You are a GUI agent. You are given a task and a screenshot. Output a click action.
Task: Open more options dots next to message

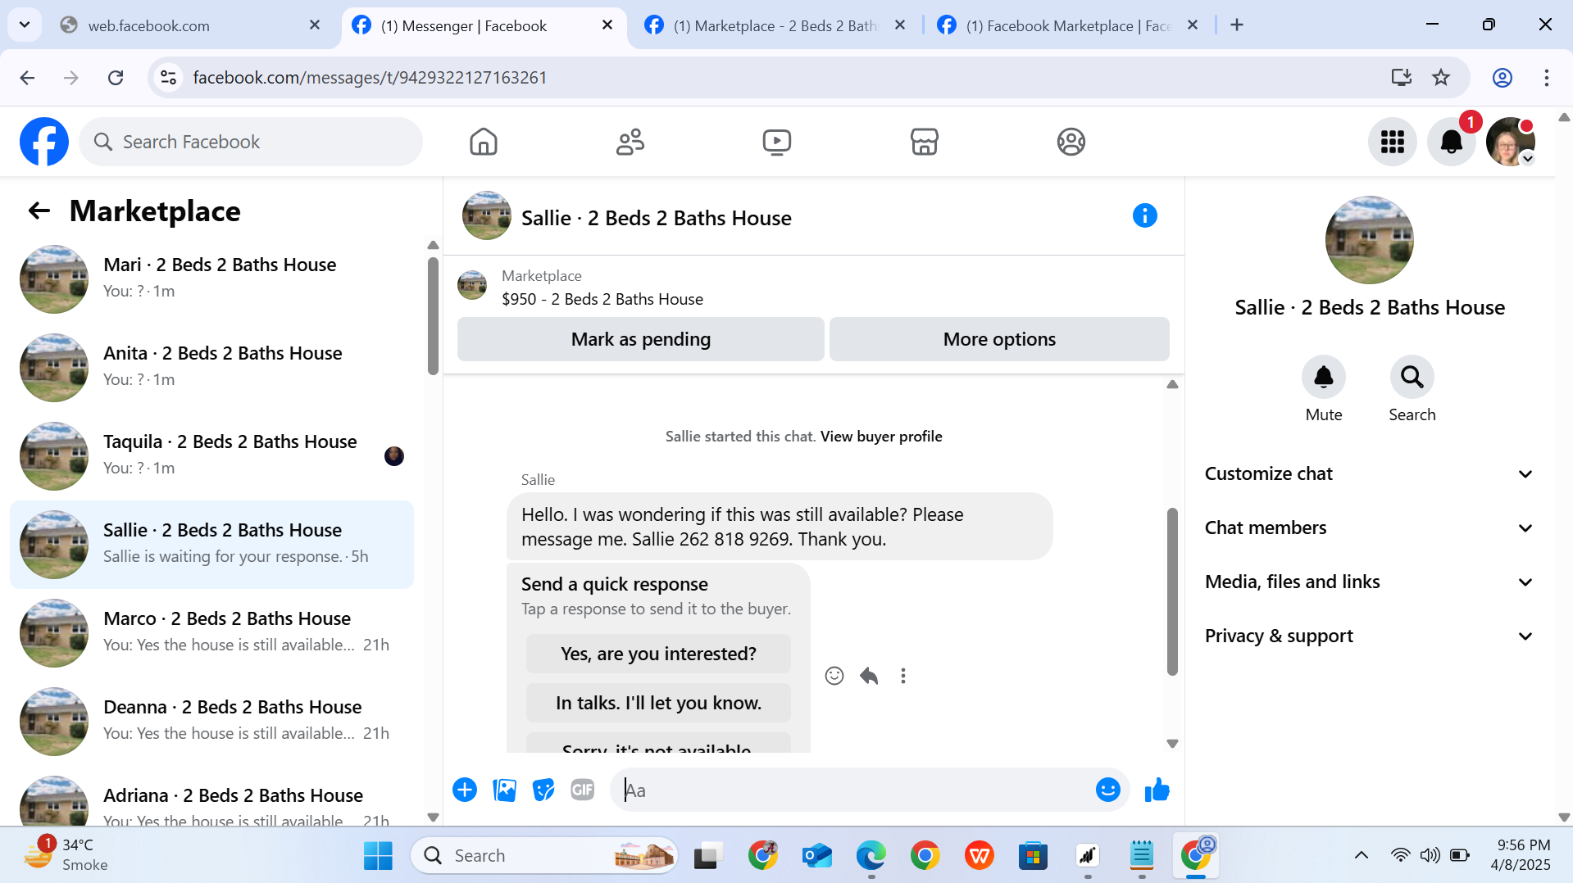(902, 676)
